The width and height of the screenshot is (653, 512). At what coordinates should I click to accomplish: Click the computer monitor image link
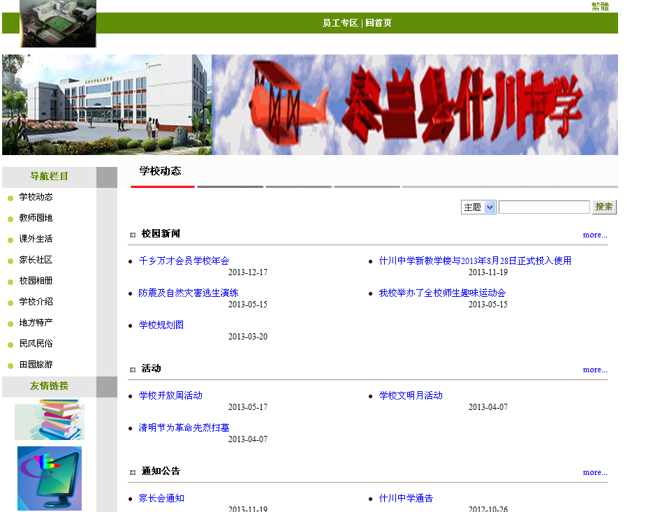pyautogui.click(x=49, y=478)
